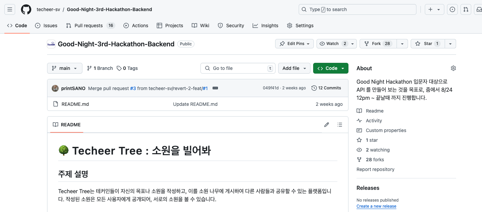482x212 pixels.
Task: Open the Add file dropdown
Action: pos(294,68)
